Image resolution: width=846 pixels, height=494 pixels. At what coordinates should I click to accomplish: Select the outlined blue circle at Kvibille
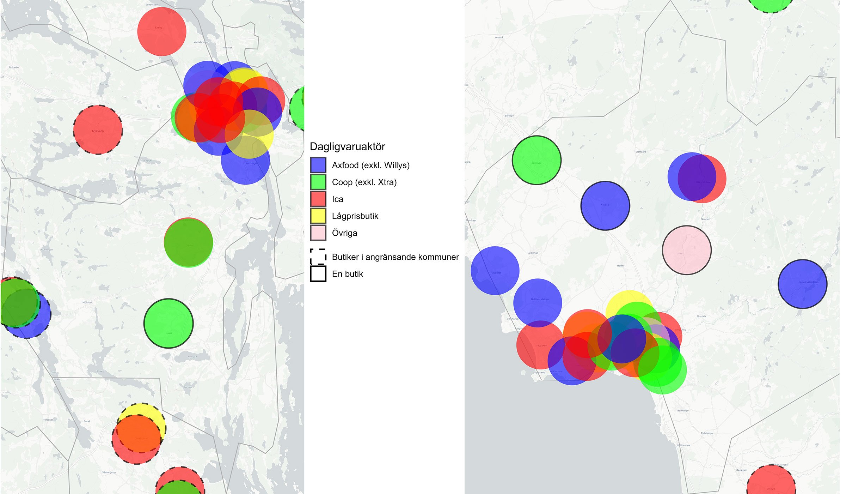[605, 206]
